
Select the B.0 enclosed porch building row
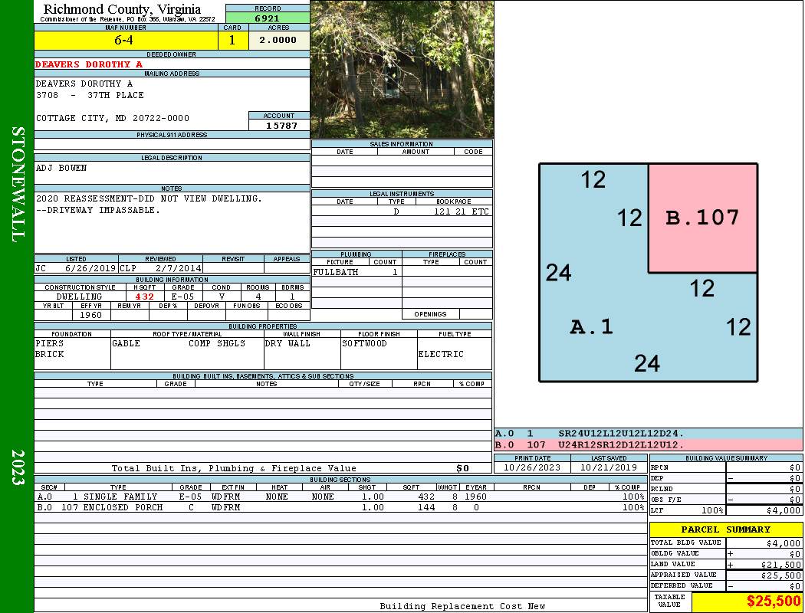pyautogui.click(x=340, y=507)
